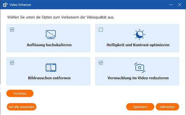Click Auf alle anwenden button
Image resolution: width=186 pixels, height=115 pixels.
[x=21, y=107]
